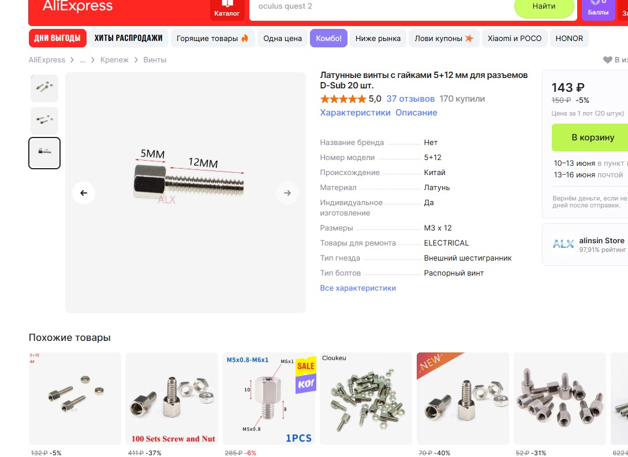Expand breadcrumb ellipsis hidden categories
Screen dimensions: 628x457
point(83,60)
